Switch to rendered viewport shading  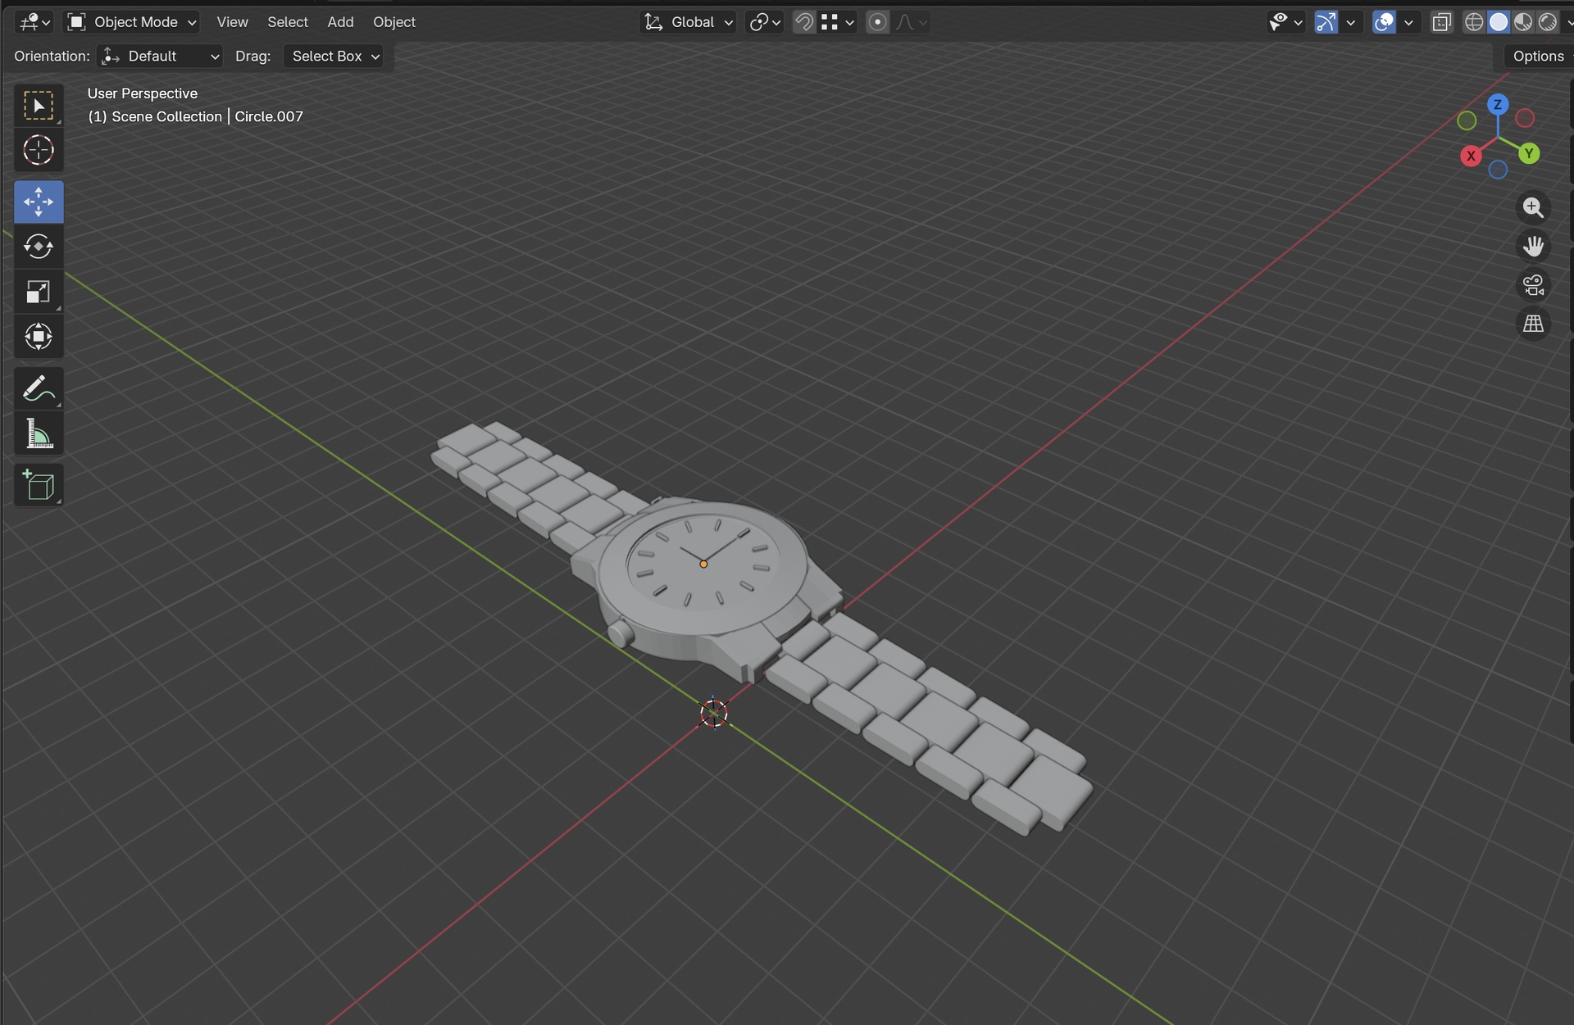(1548, 22)
